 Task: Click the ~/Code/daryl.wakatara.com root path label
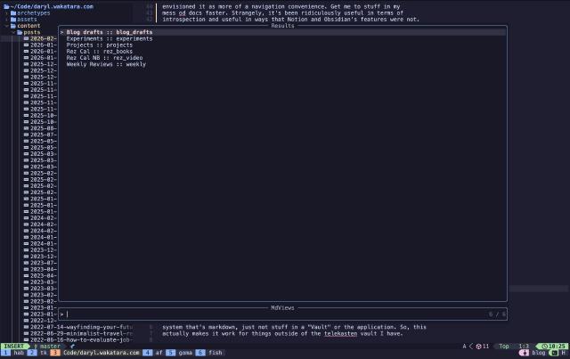[52, 6]
